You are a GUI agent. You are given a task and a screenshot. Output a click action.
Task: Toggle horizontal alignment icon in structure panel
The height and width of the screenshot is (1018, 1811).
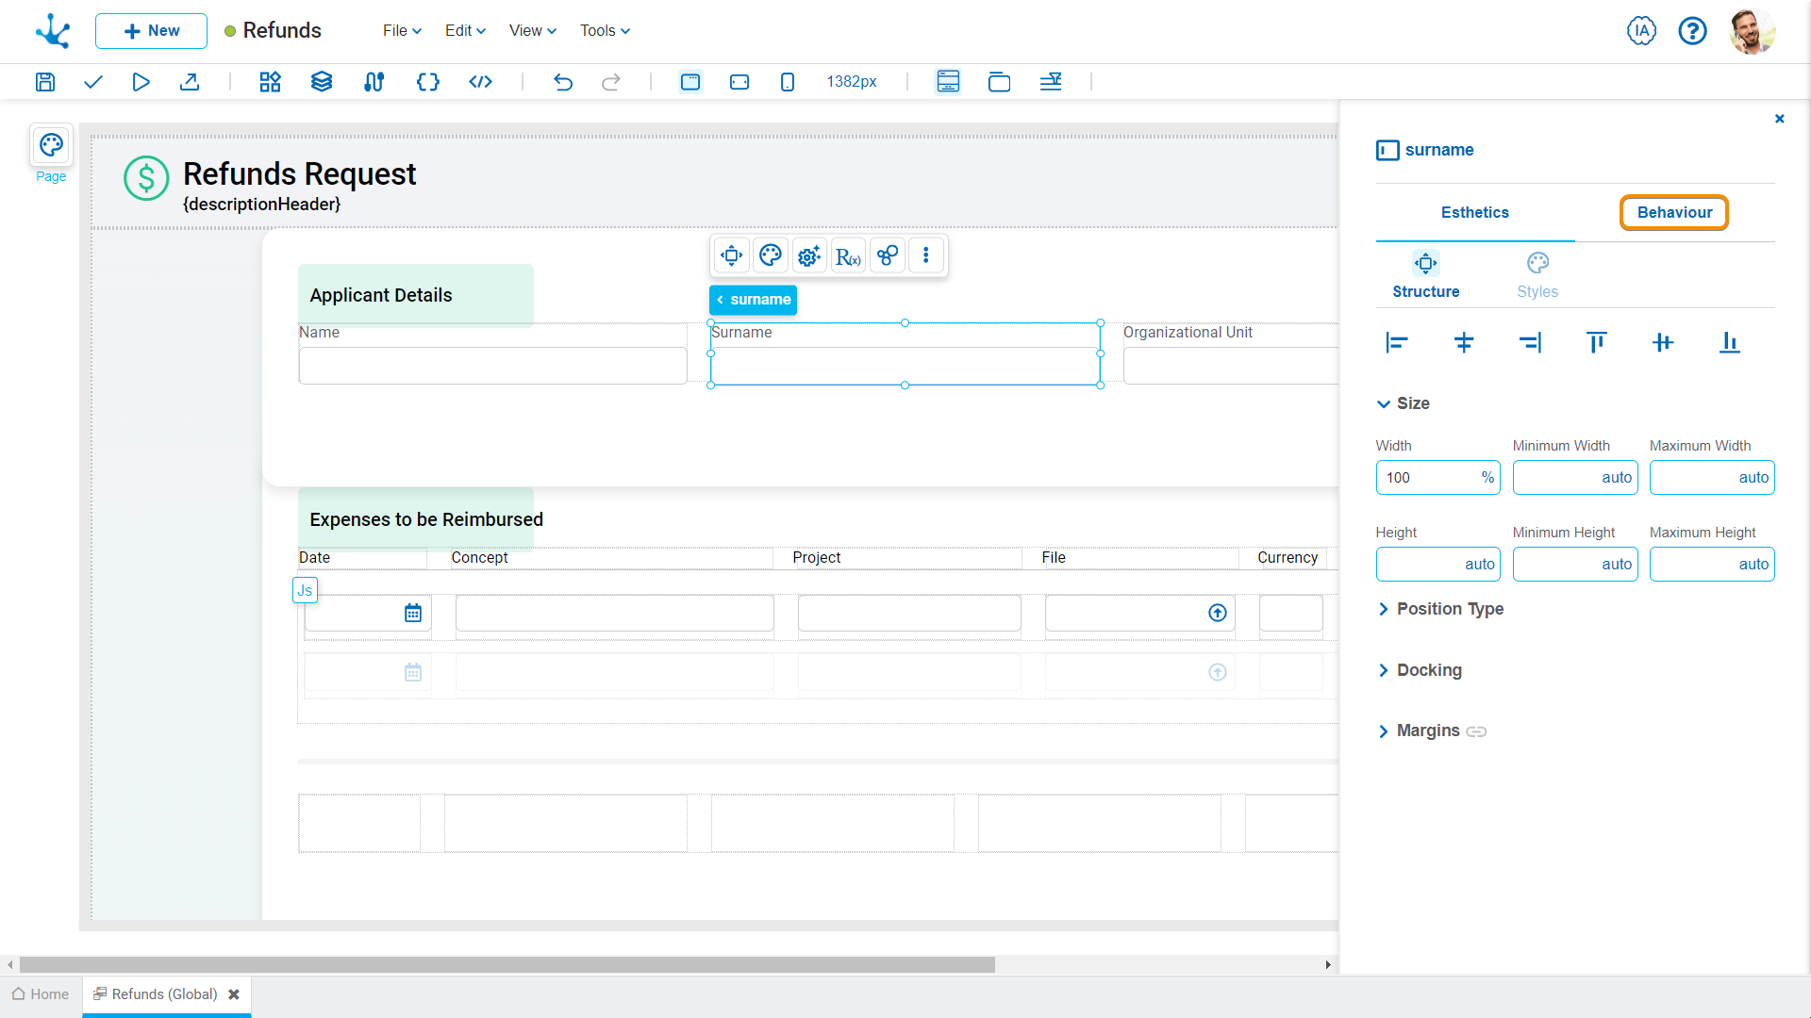pos(1463,343)
